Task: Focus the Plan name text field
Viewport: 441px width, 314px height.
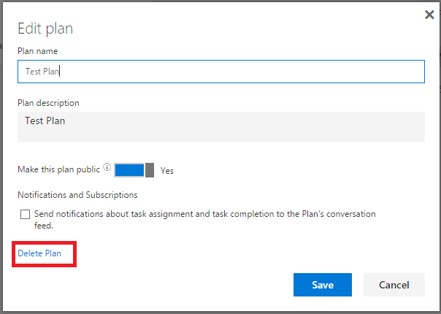Action: [220, 72]
